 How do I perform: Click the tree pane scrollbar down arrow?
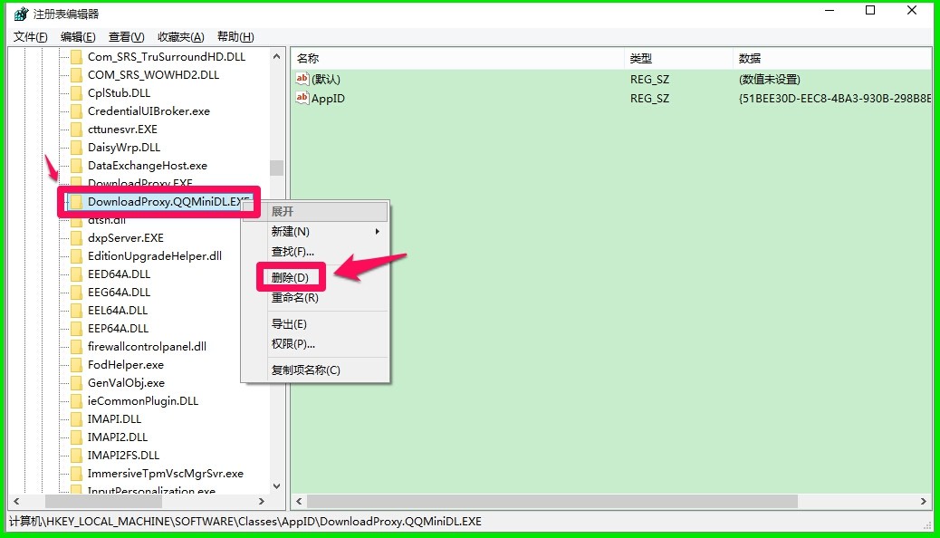pyautogui.click(x=275, y=486)
